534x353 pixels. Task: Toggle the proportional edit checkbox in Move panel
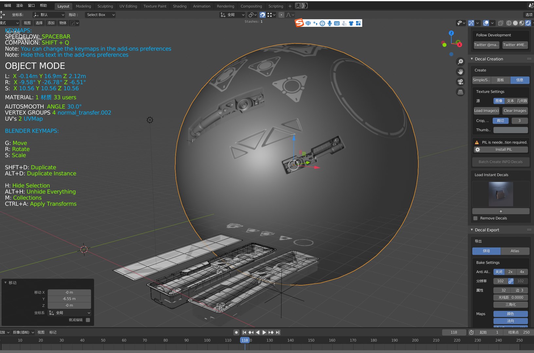pos(88,320)
